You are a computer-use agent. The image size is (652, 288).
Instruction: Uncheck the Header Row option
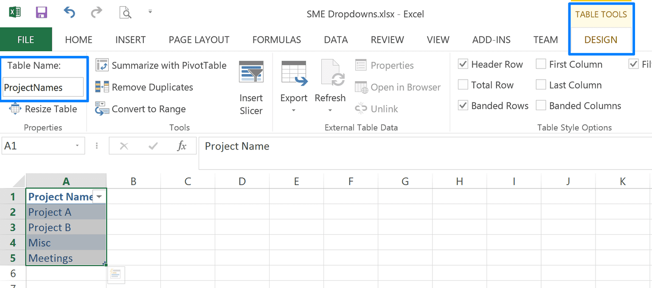pos(463,64)
